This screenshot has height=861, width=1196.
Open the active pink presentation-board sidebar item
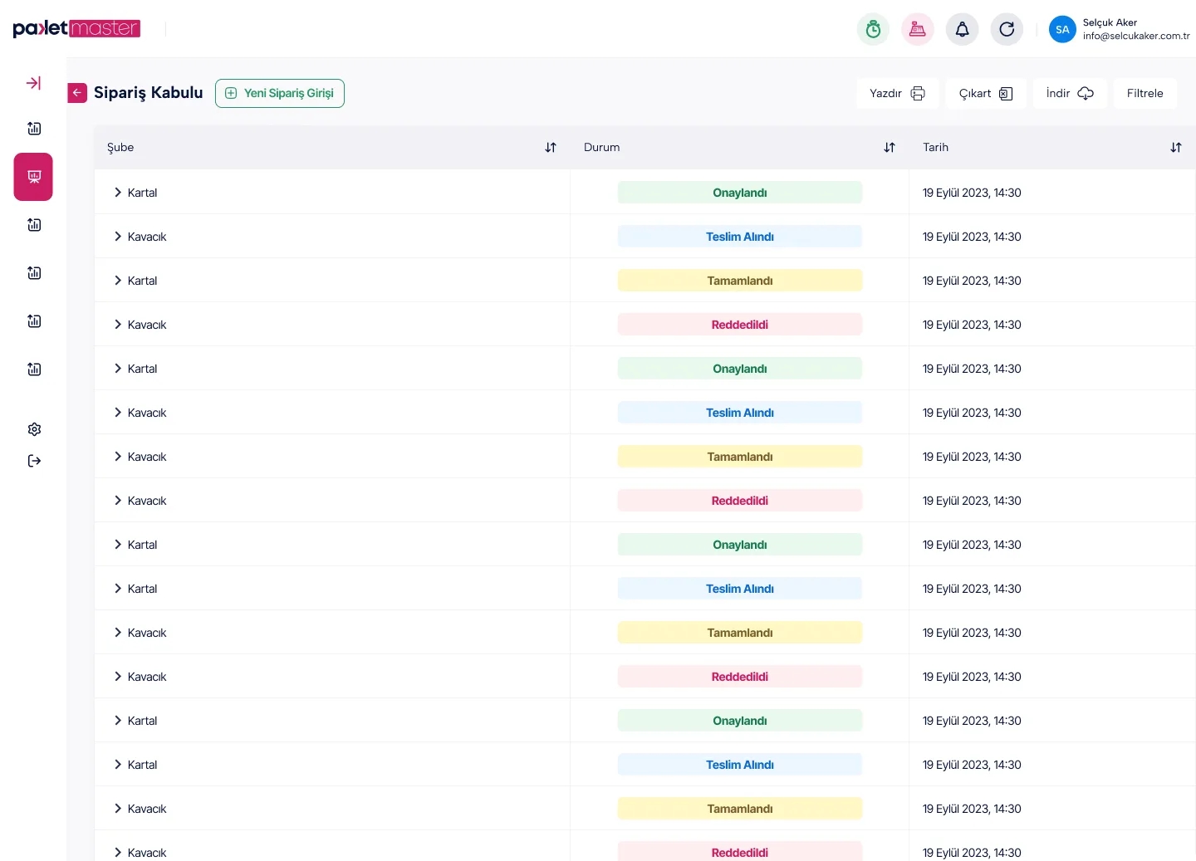tap(33, 177)
